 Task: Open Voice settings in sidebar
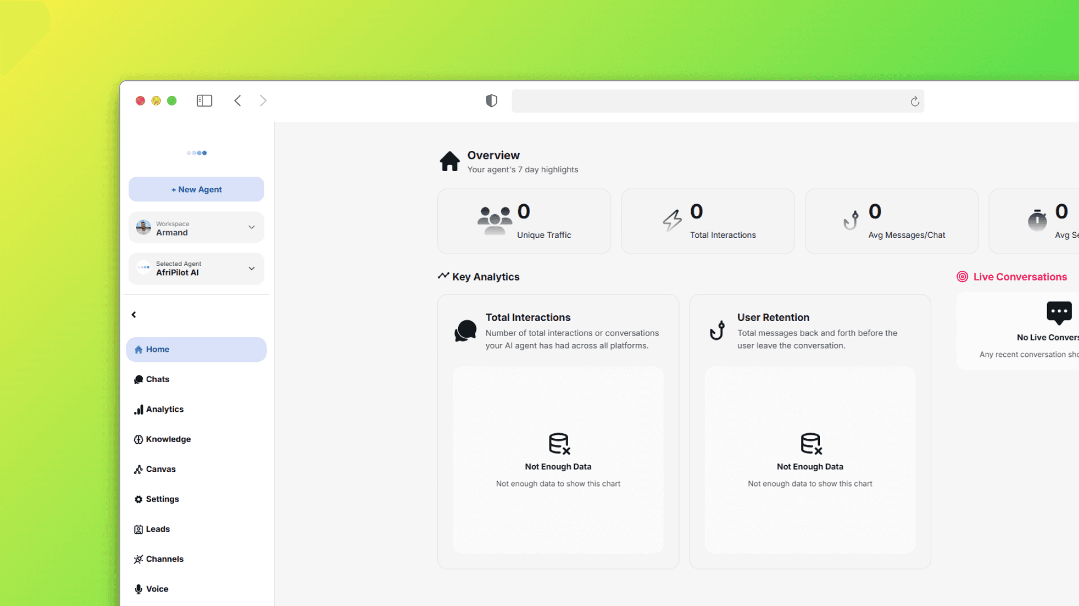pyautogui.click(x=157, y=589)
